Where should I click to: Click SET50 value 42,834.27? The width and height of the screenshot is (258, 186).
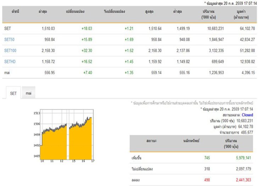pos(247,39)
